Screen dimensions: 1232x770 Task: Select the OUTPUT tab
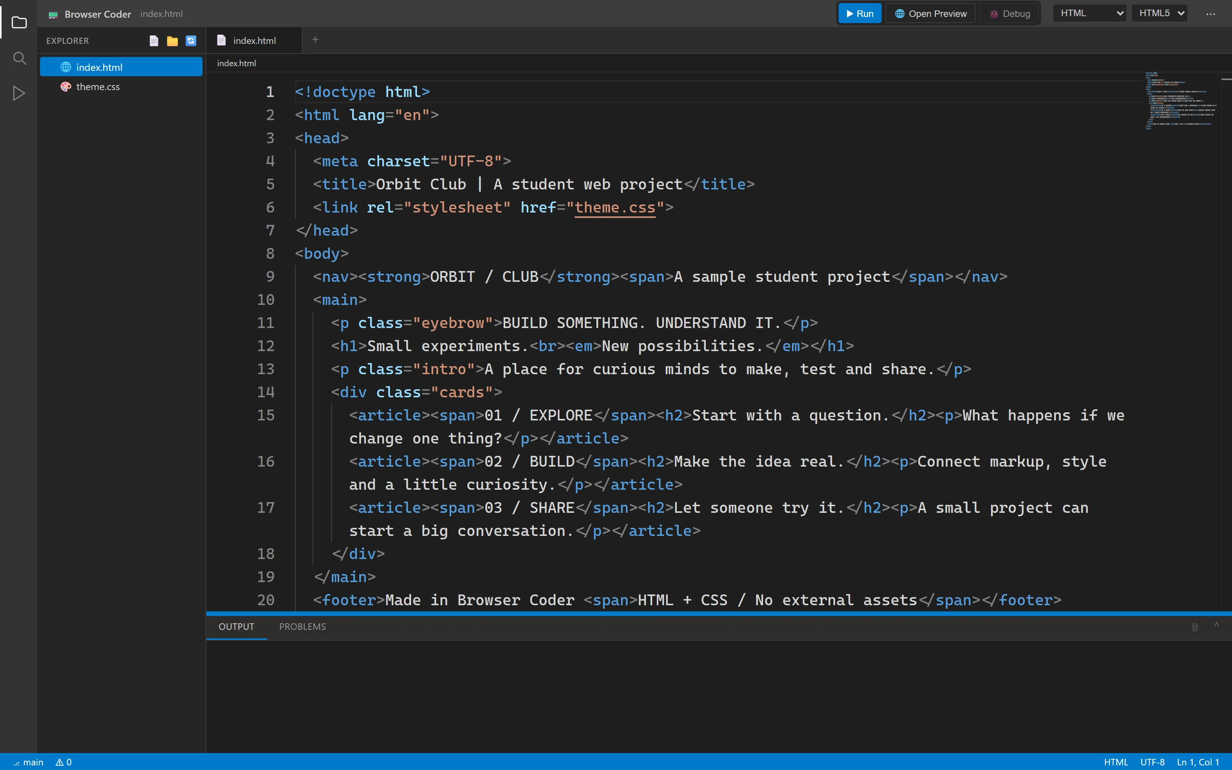[236, 627]
